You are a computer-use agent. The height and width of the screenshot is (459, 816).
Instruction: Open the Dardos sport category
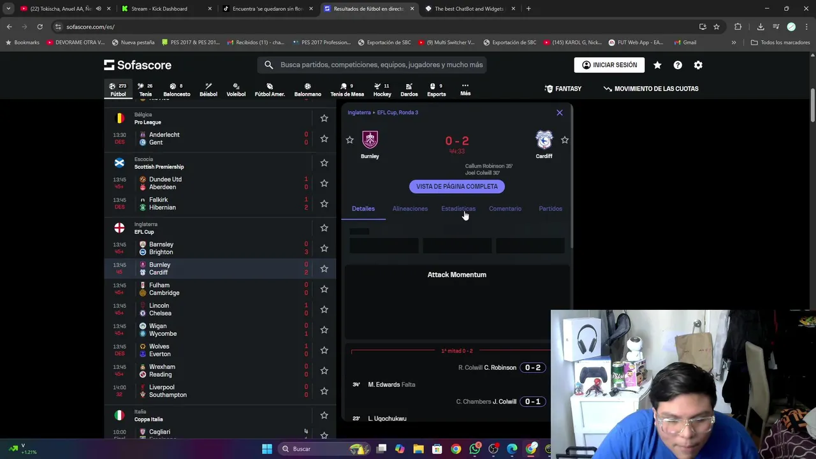coord(409,90)
